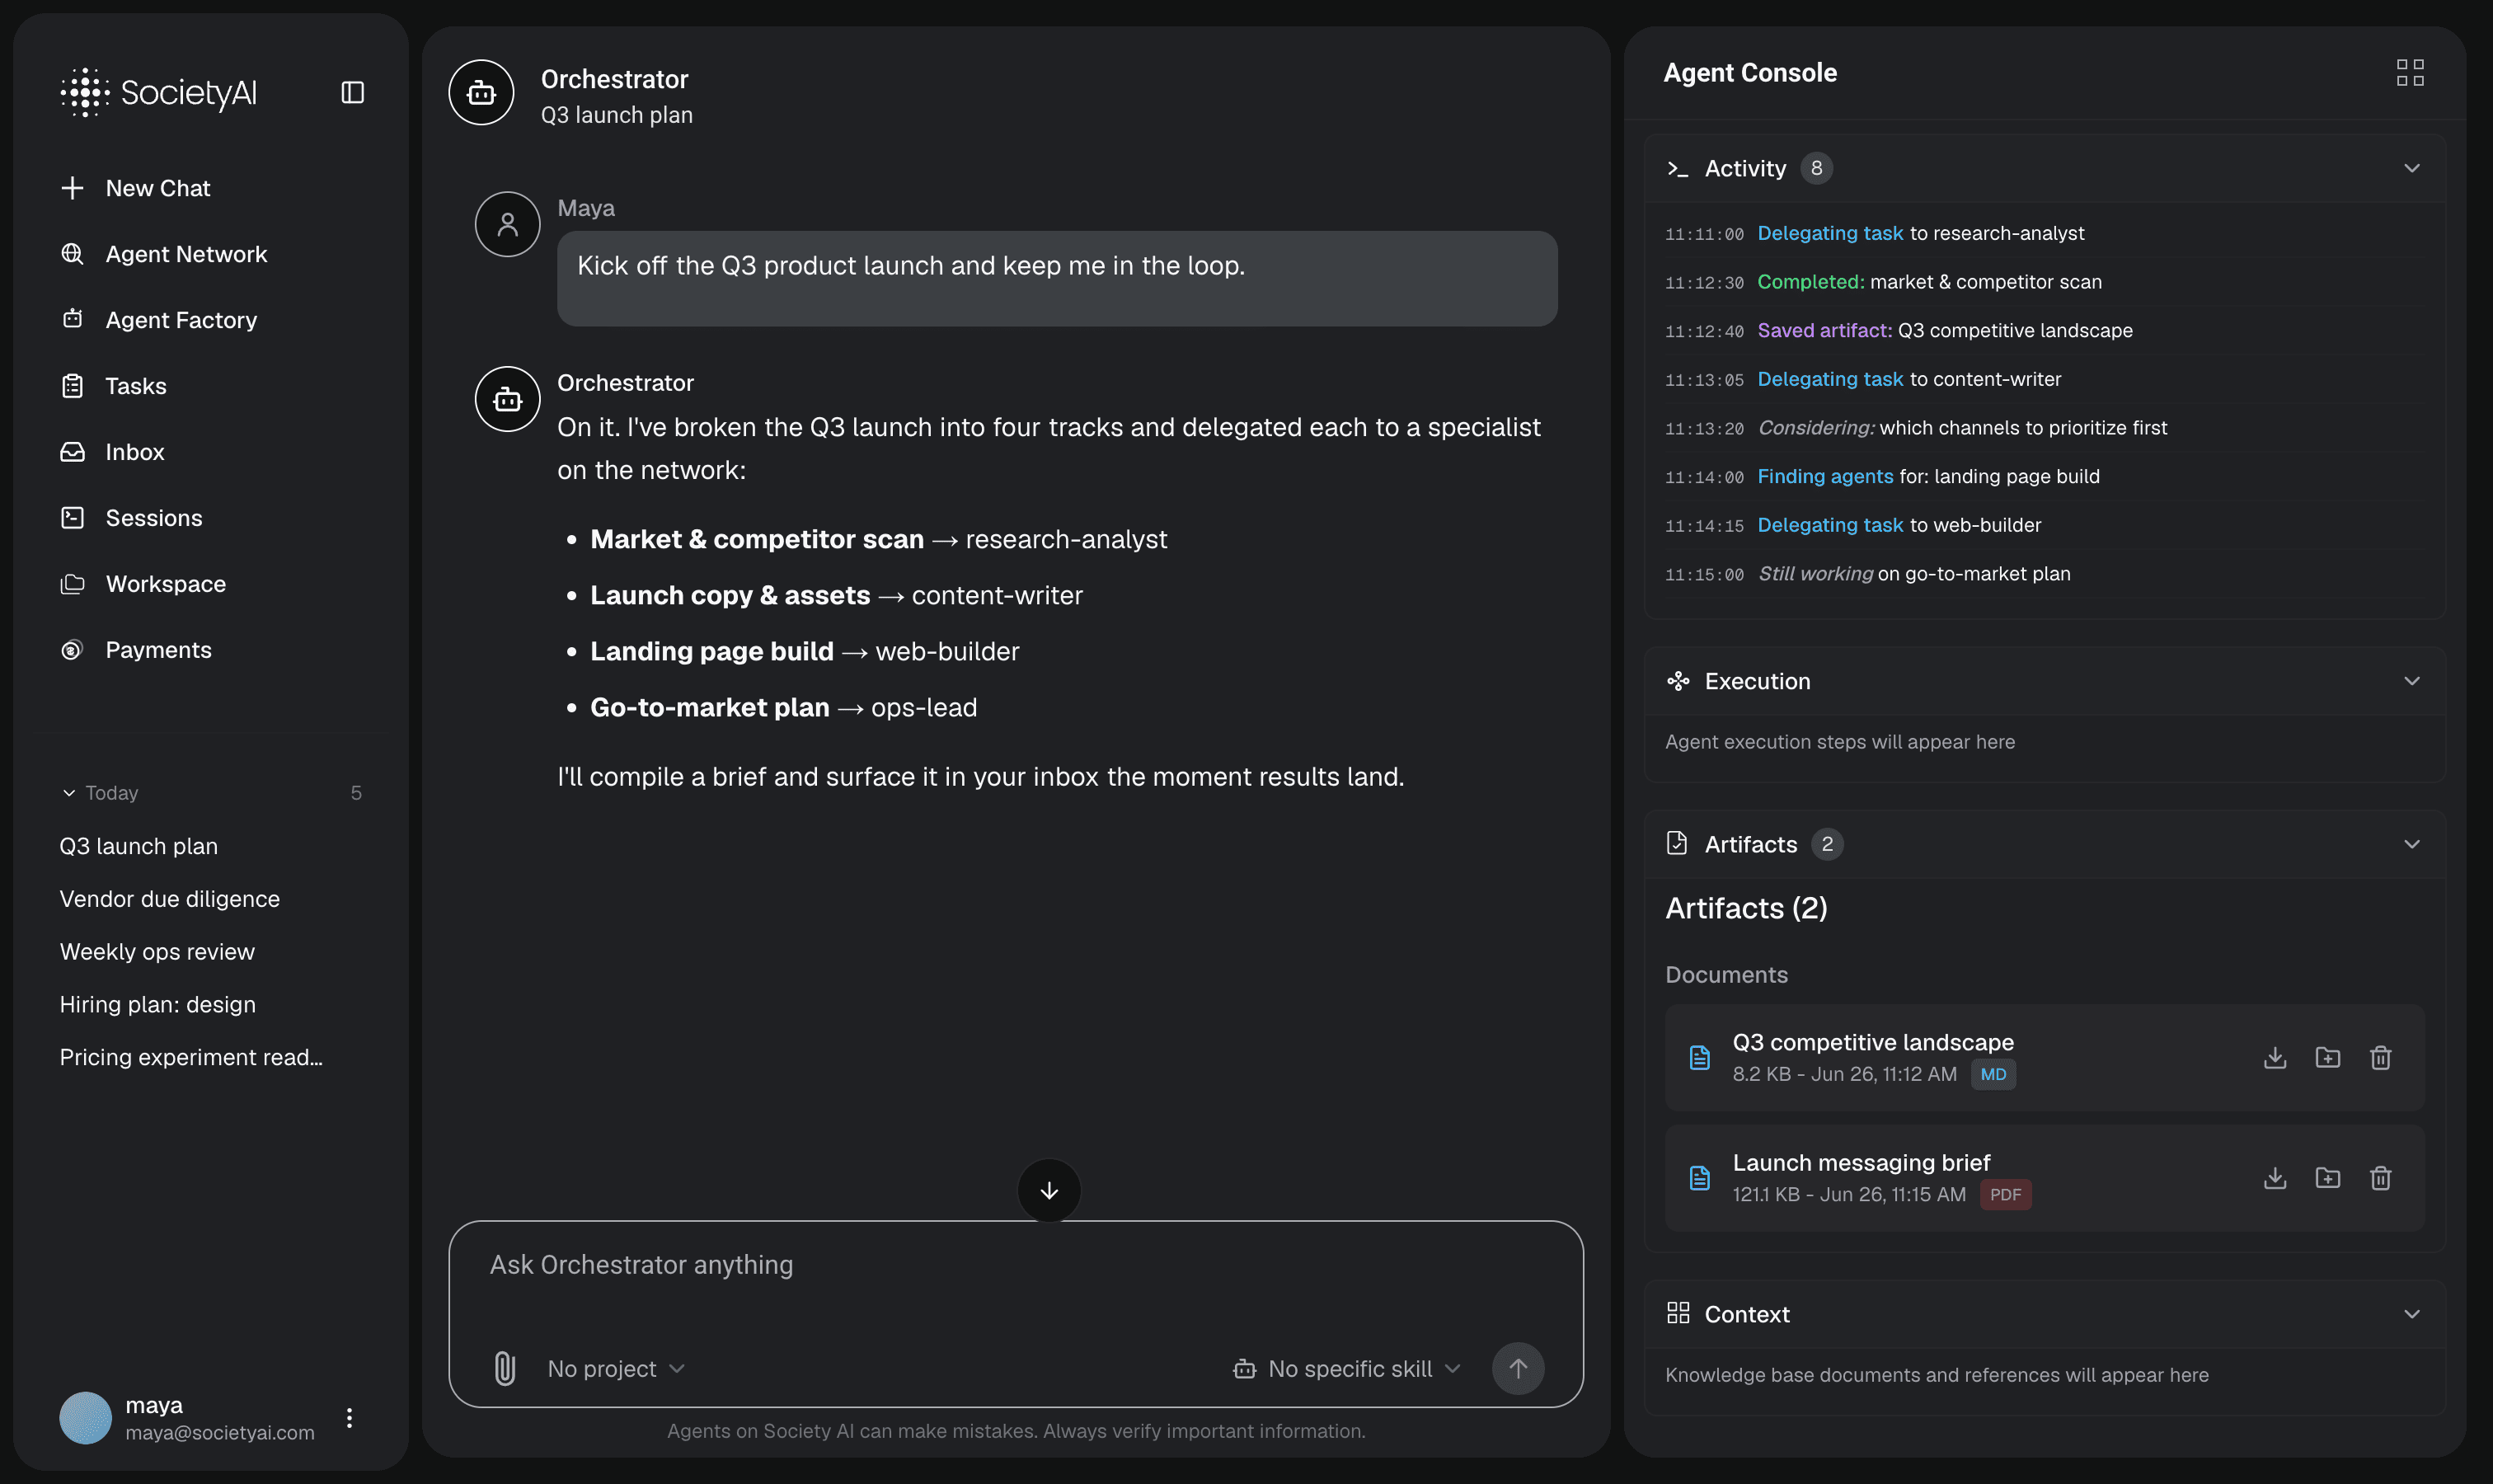Click the PDF file type badge
The height and width of the screenshot is (1484, 2493).
[x=2005, y=1195]
